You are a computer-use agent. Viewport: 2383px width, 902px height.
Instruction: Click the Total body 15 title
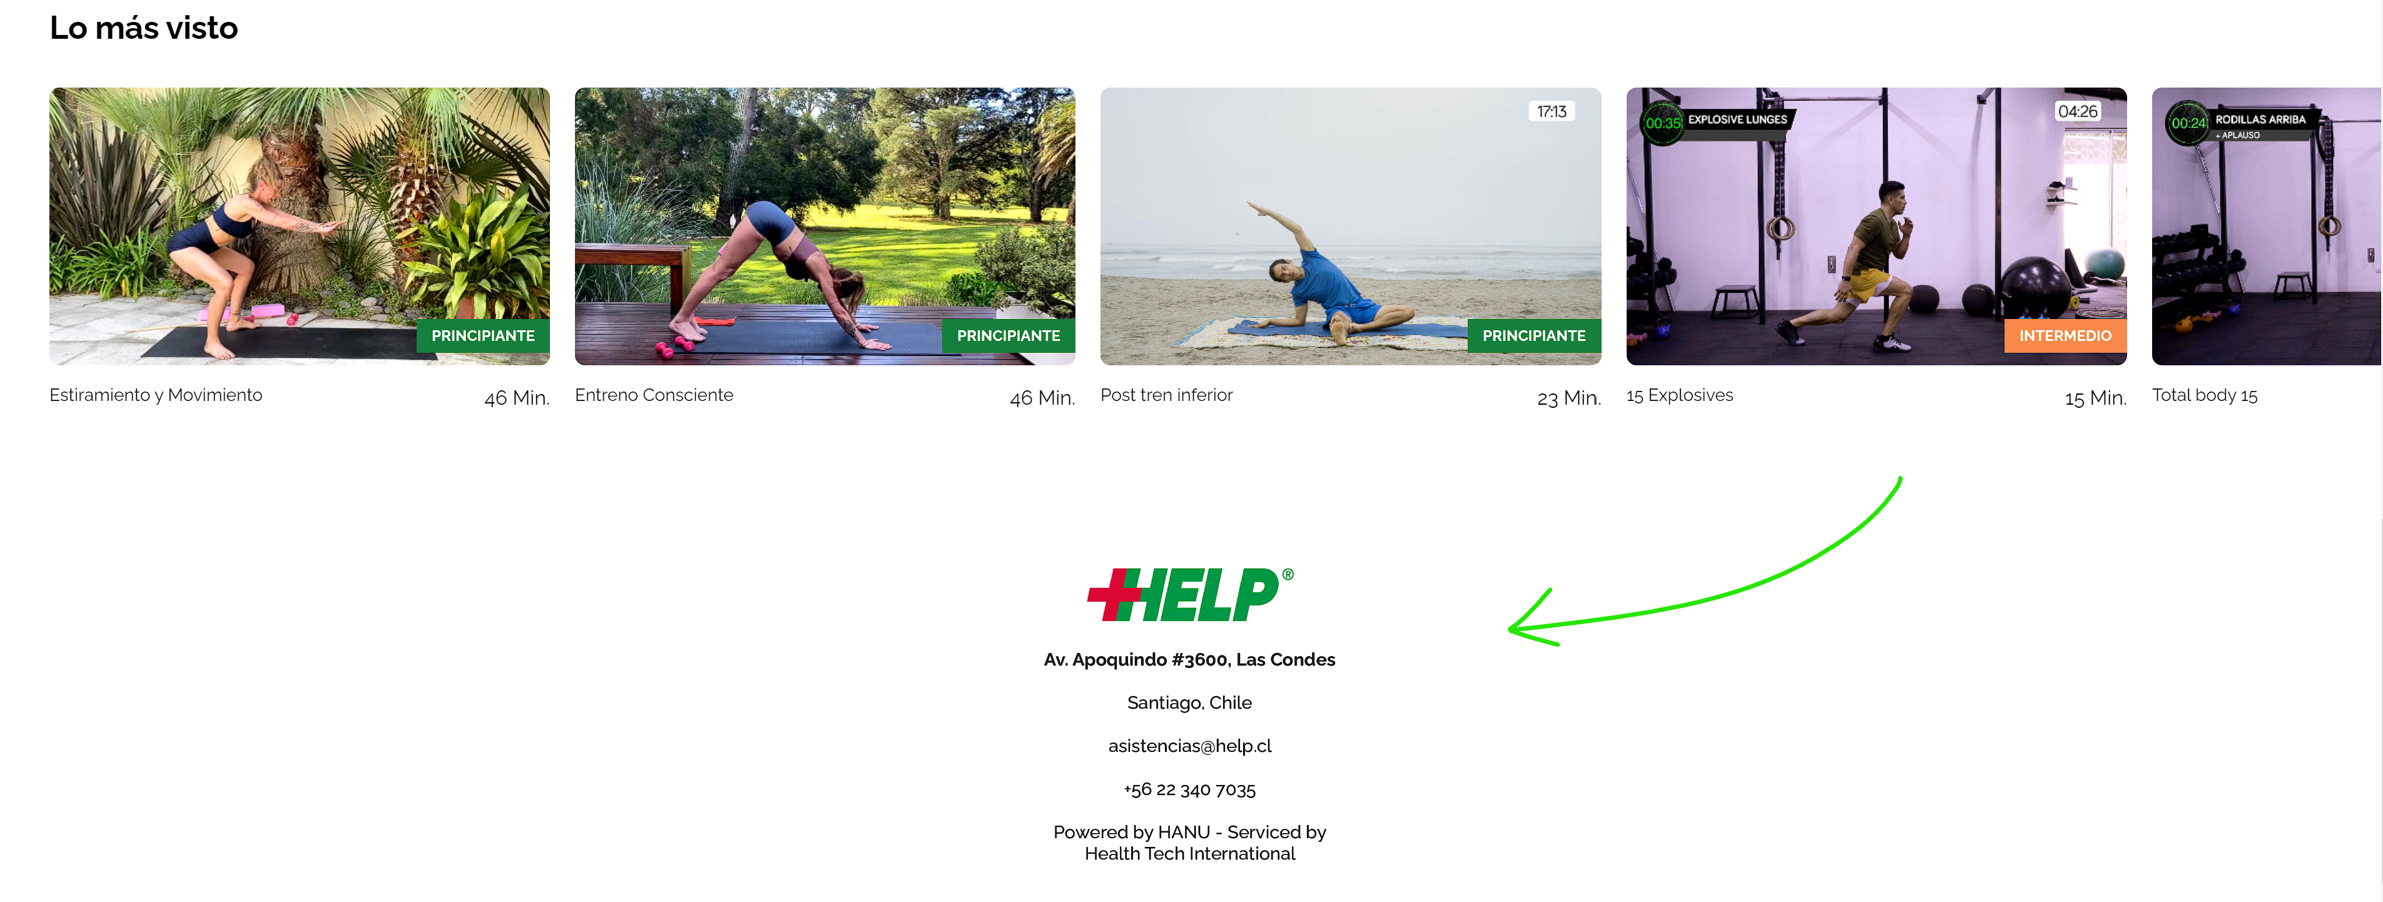pyautogui.click(x=2203, y=395)
